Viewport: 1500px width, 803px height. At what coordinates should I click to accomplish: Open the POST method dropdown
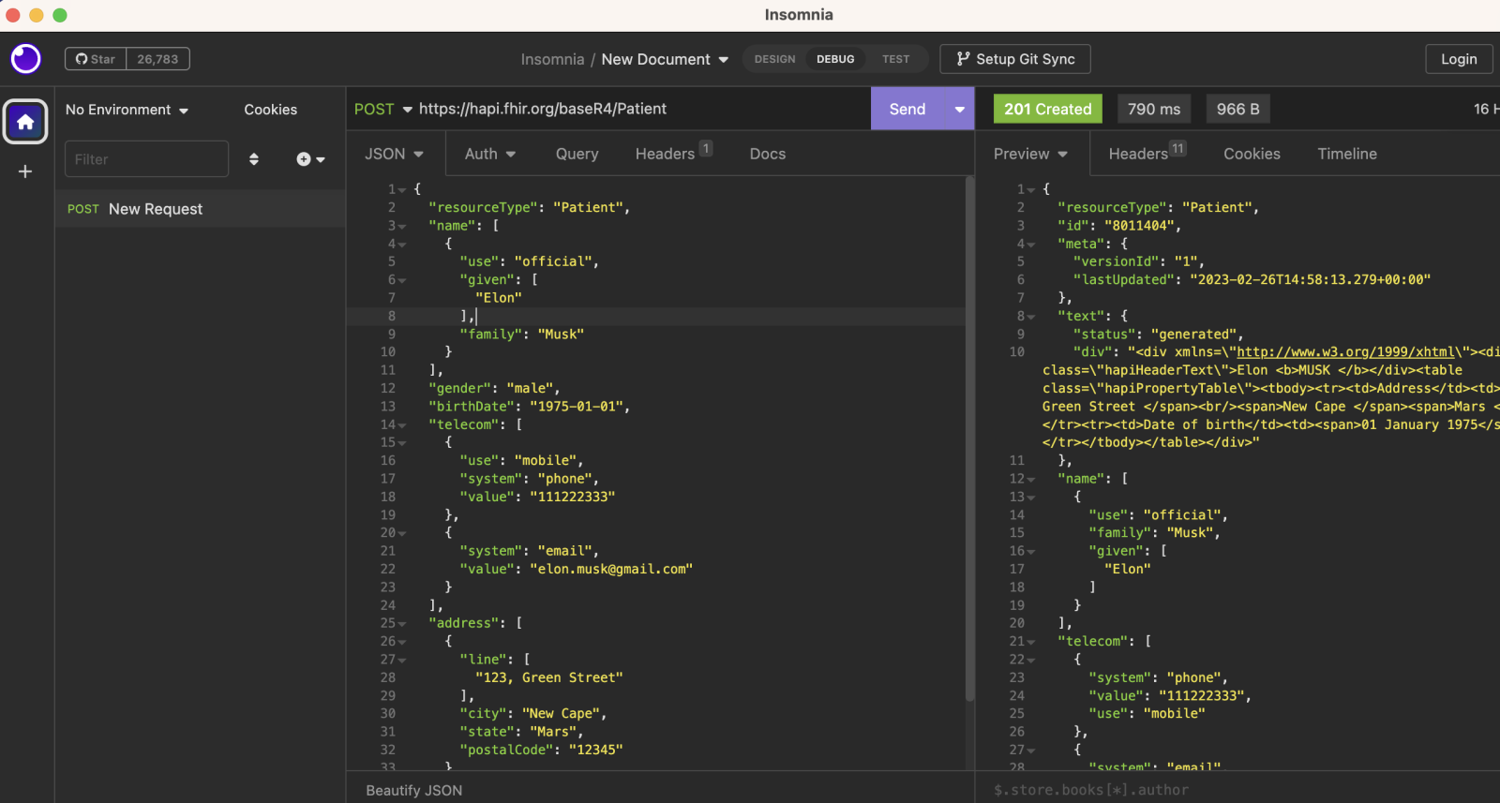pos(383,109)
